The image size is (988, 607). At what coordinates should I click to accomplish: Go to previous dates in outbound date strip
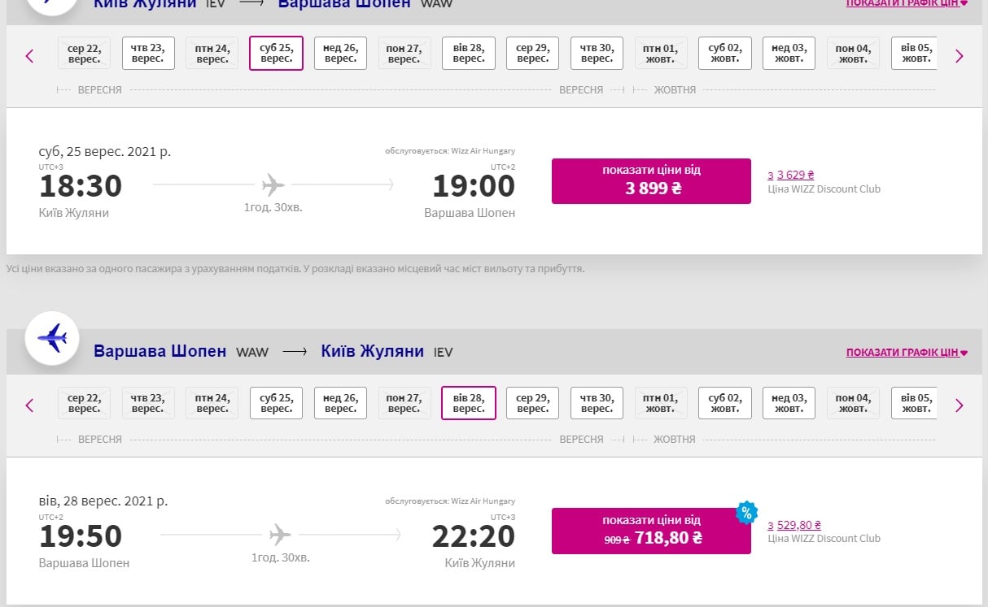click(30, 56)
